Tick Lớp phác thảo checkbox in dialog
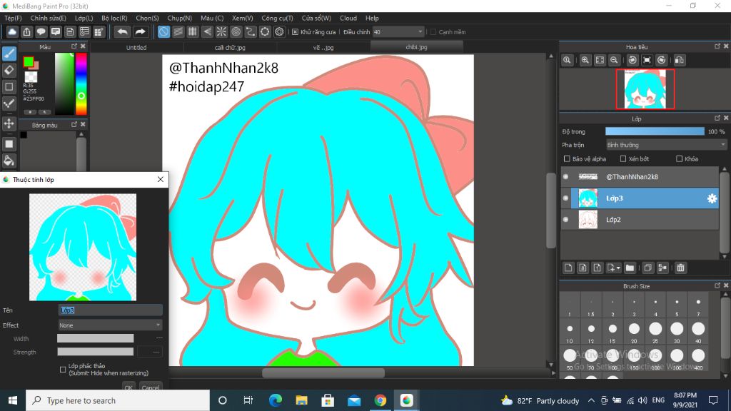731x411 pixels. 63,370
